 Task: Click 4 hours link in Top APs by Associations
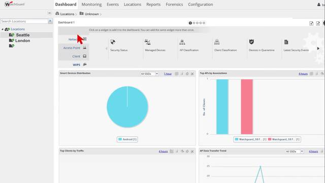[303, 74]
